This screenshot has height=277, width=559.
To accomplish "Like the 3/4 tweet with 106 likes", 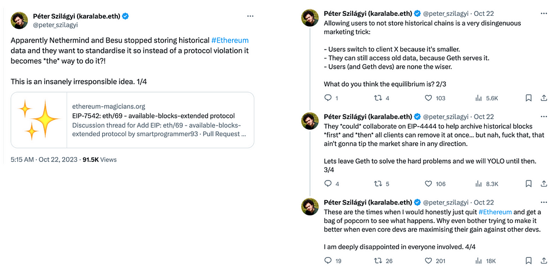I will (429, 184).
